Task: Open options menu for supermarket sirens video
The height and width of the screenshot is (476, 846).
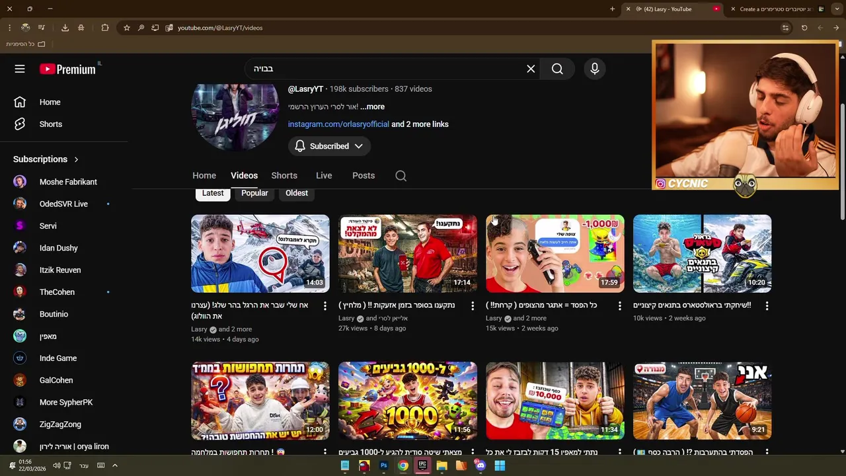Action: click(x=472, y=305)
